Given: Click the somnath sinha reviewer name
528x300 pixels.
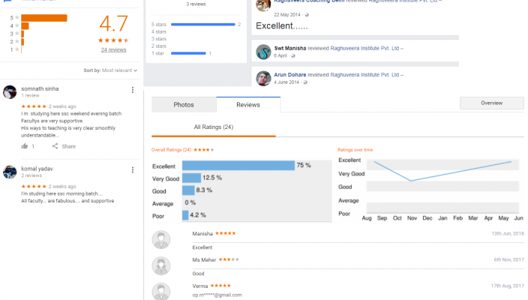Looking at the screenshot, I should point(40,89).
